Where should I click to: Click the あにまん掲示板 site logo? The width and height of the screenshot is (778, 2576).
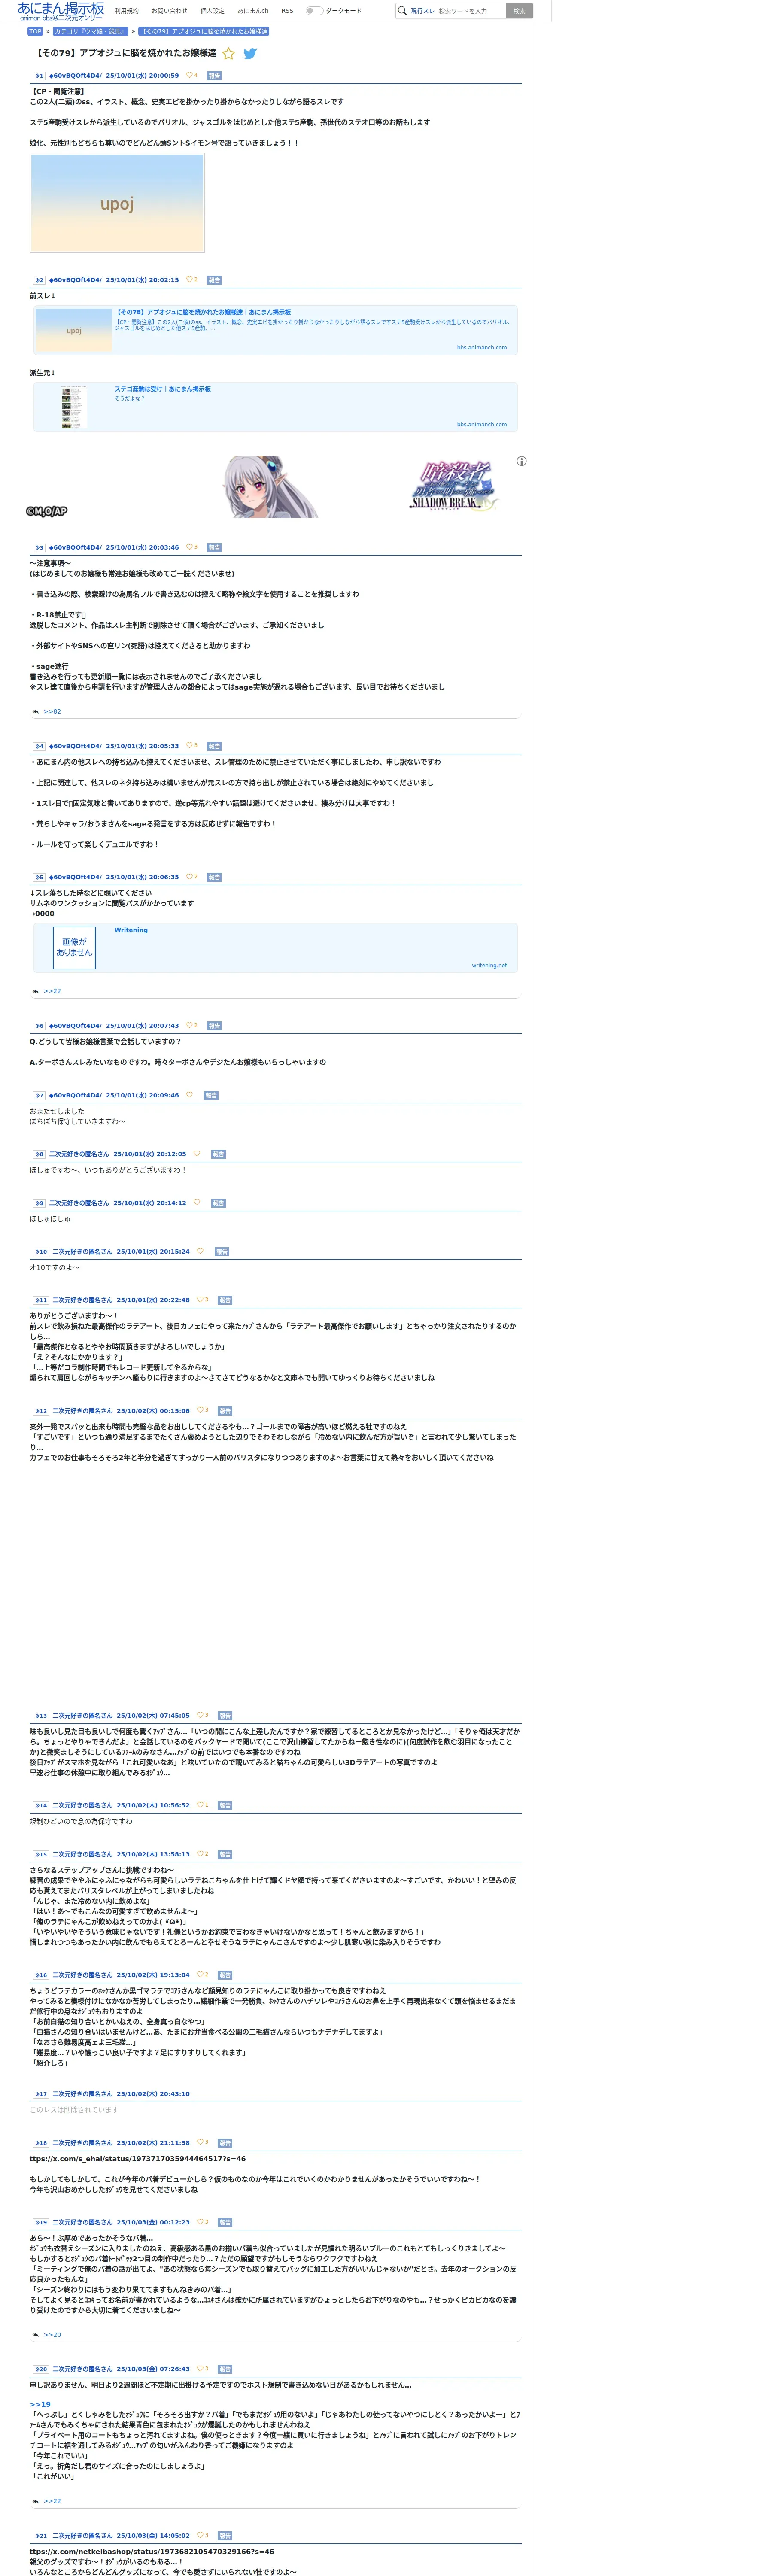point(60,11)
